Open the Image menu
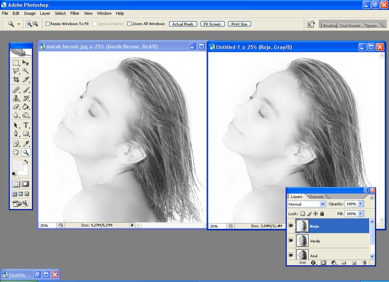The image size is (389, 282). (x=30, y=14)
